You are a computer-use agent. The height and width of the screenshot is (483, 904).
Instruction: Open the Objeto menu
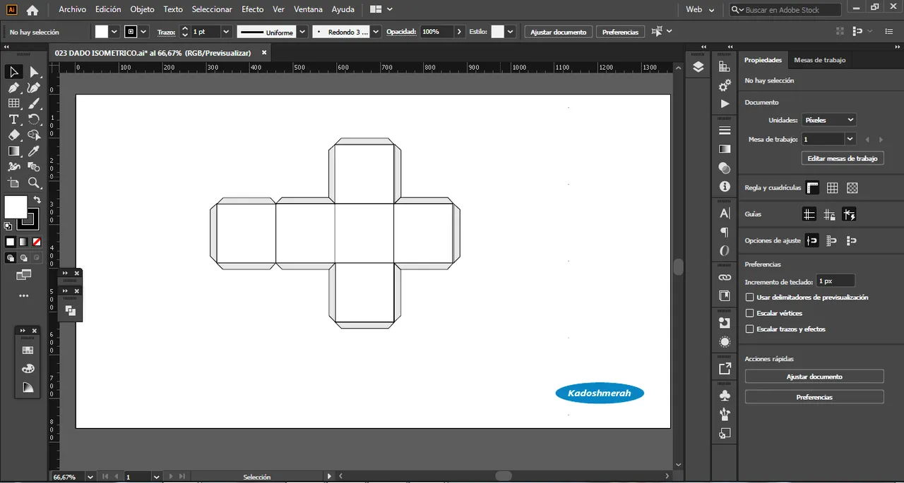pyautogui.click(x=142, y=10)
